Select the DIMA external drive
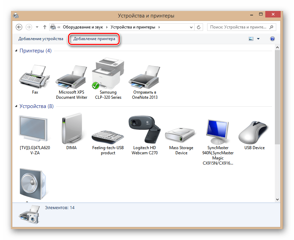Viewport: 294px width, 240px height. pos(71,130)
